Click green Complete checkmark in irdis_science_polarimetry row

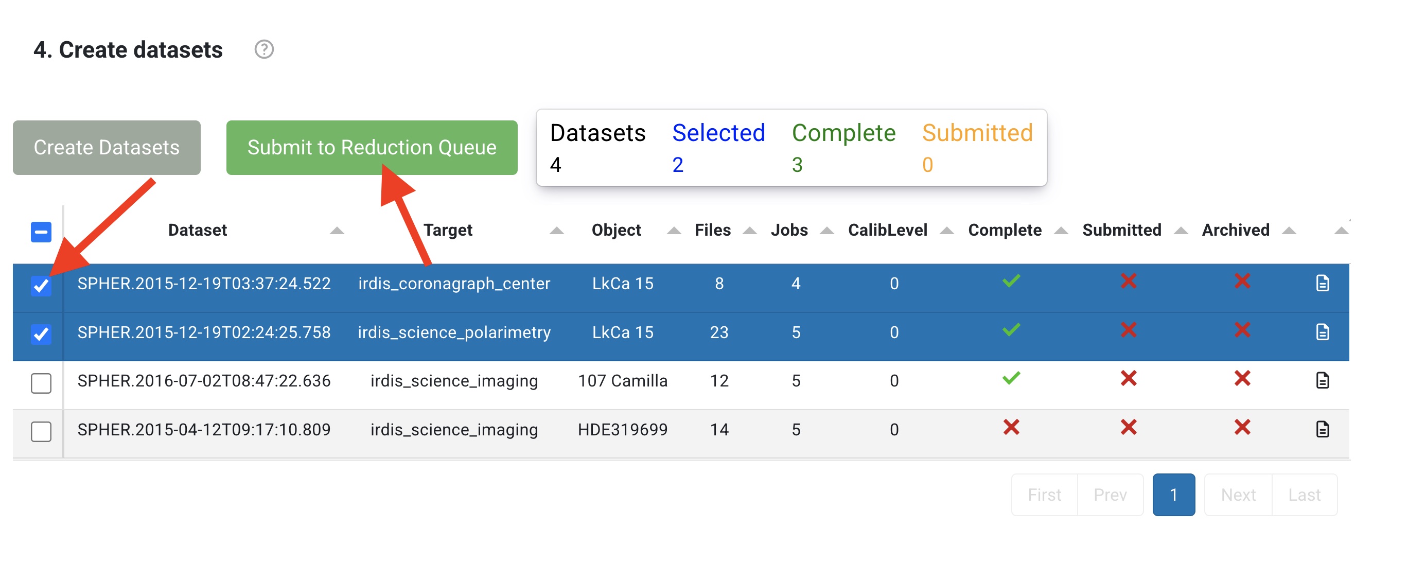[x=1011, y=330]
